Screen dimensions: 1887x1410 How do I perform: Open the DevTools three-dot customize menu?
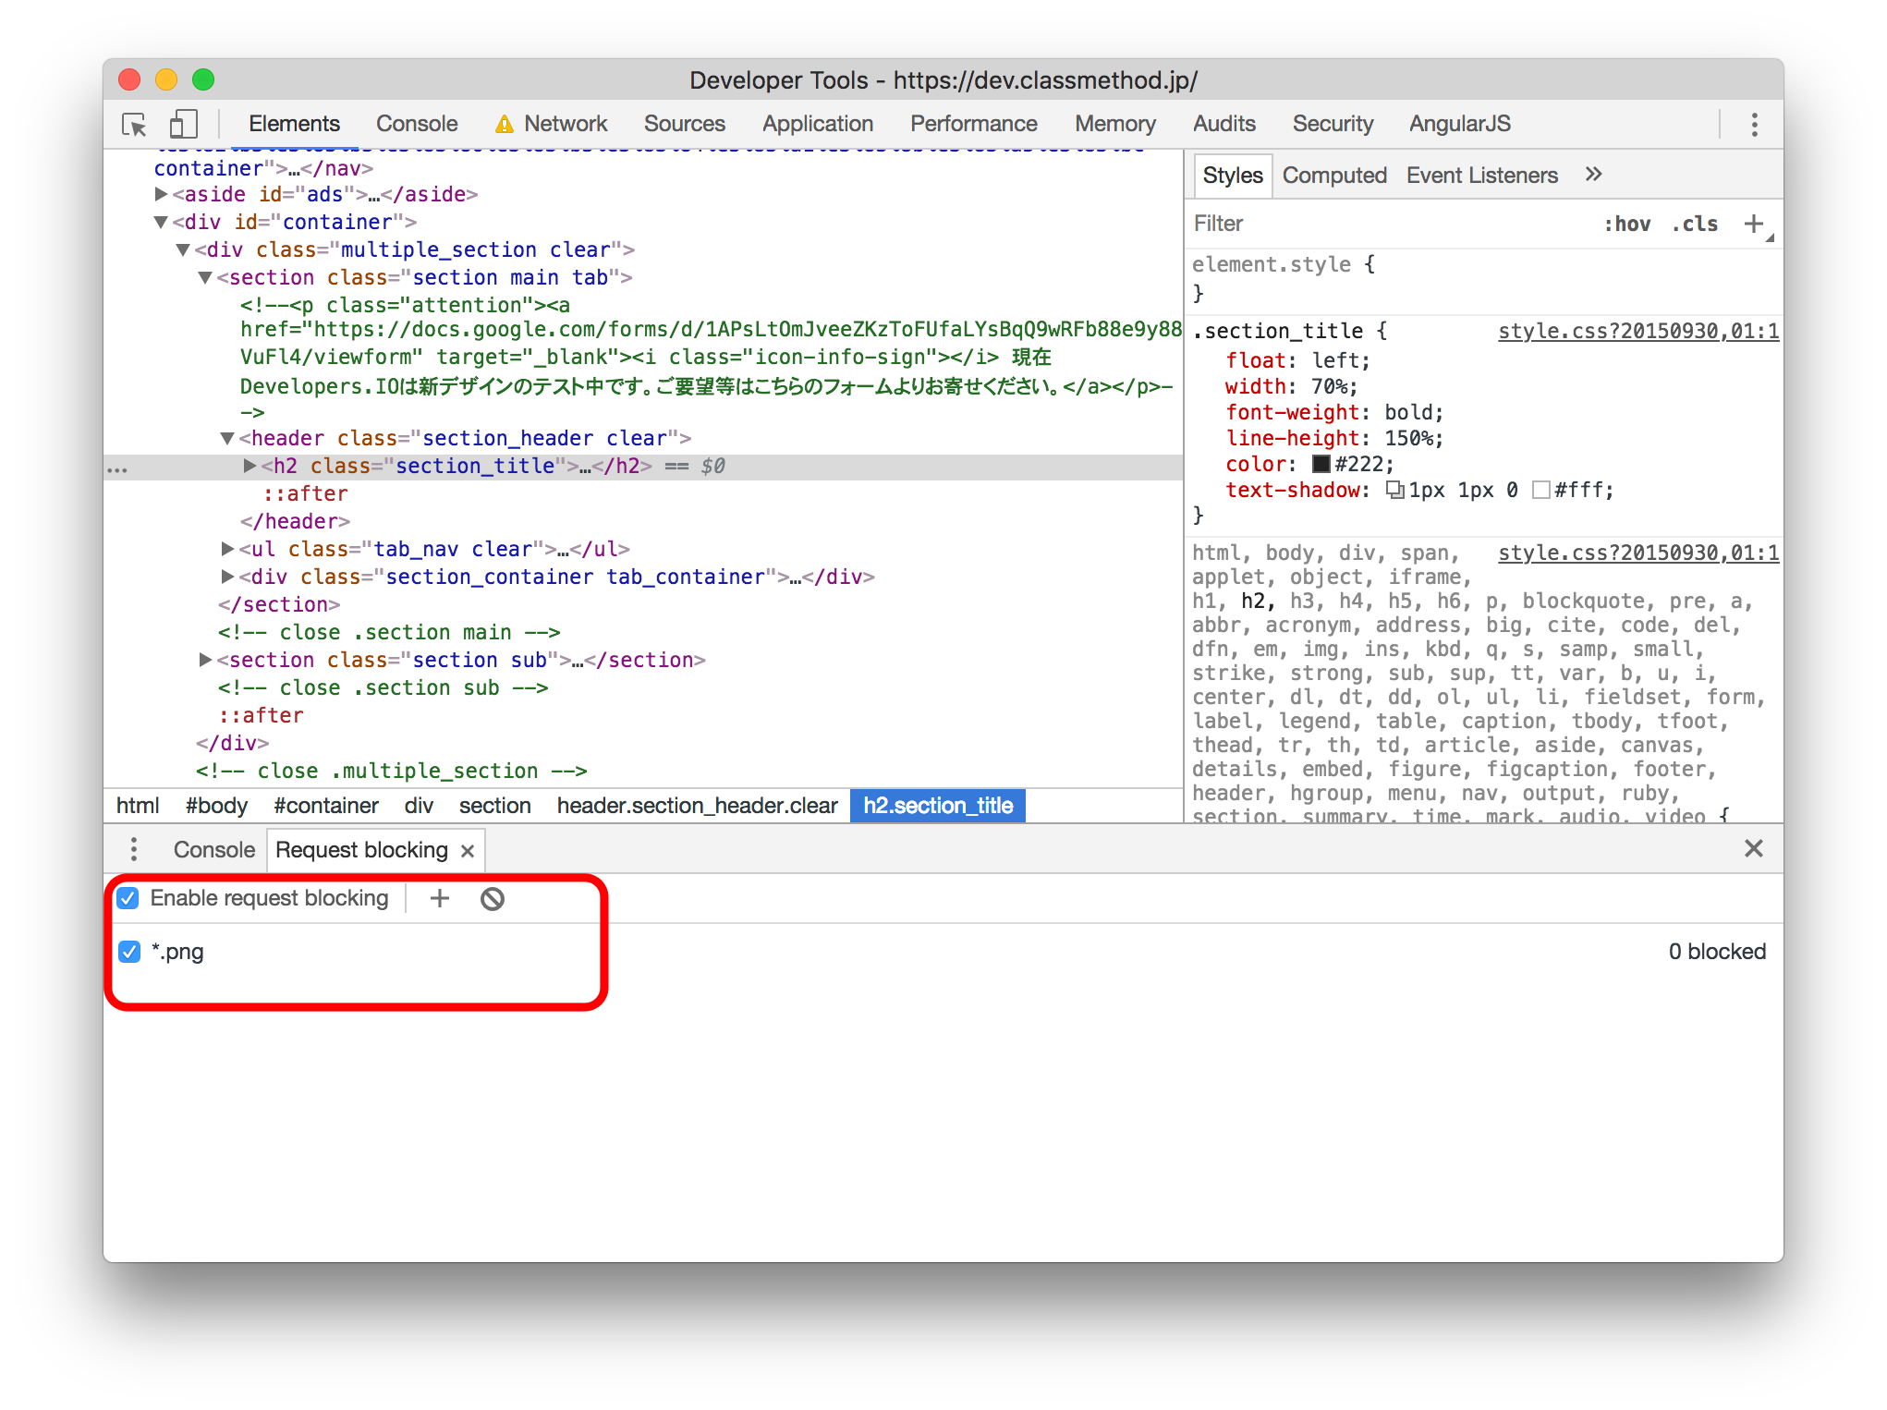(x=1754, y=125)
